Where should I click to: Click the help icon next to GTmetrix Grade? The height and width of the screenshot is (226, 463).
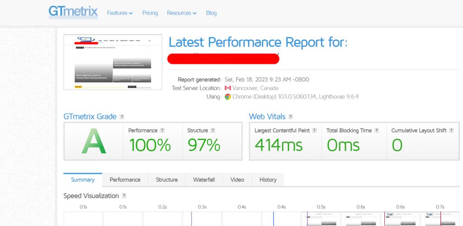[122, 117]
